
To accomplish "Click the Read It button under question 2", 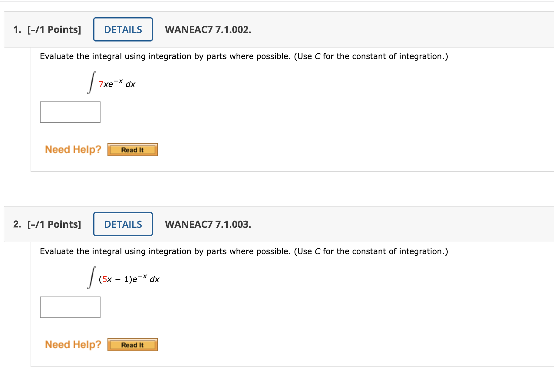I will (132, 344).
